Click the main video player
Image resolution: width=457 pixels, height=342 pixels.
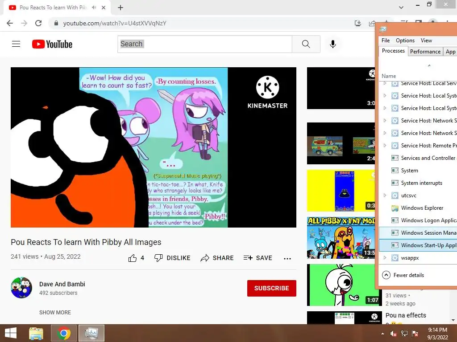(154, 147)
